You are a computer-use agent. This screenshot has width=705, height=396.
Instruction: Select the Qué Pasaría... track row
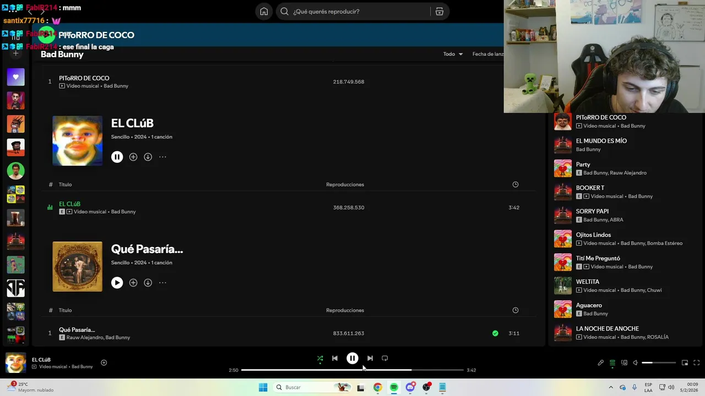tap(288, 333)
